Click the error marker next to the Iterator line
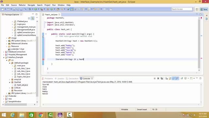Image resolution: width=209 pixels, height=118 pixels. [x=43, y=59]
